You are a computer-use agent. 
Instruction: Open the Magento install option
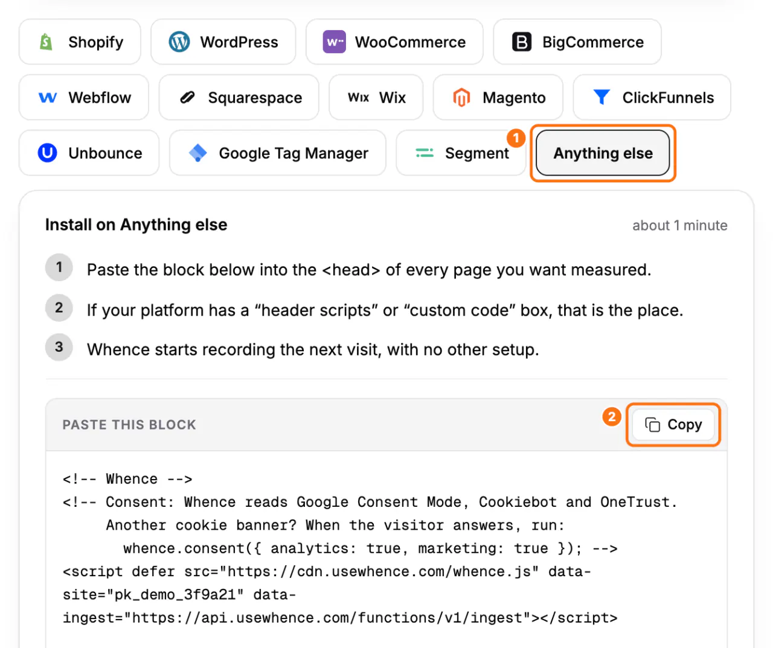[498, 97]
